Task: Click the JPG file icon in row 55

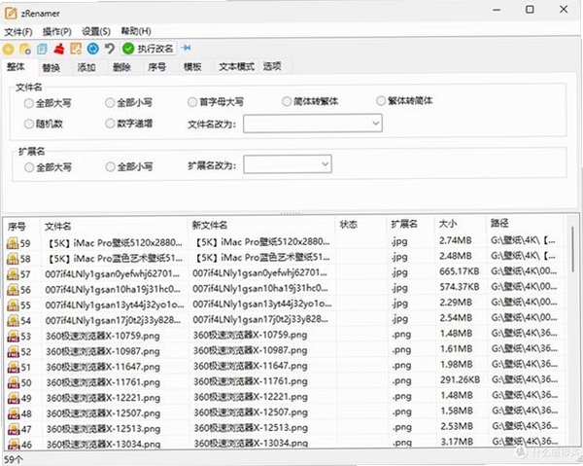Action: click(13, 305)
